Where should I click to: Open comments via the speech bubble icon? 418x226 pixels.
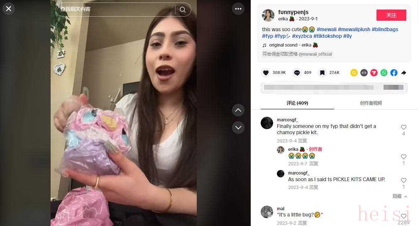coord(297,73)
